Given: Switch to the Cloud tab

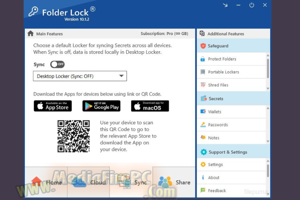Looking at the screenshot, I should click(x=88, y=182).
